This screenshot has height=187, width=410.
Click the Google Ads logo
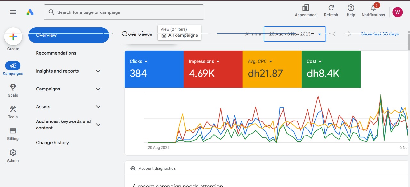(x=30, y=12)
